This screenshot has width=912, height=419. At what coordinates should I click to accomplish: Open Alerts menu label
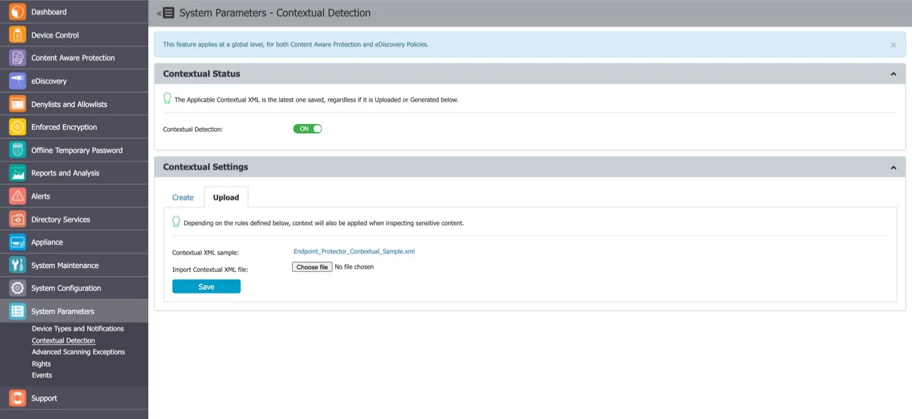coord(40,196)
